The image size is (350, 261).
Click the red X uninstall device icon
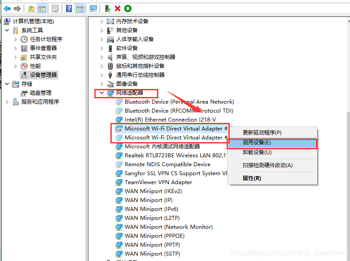[118, 8]
